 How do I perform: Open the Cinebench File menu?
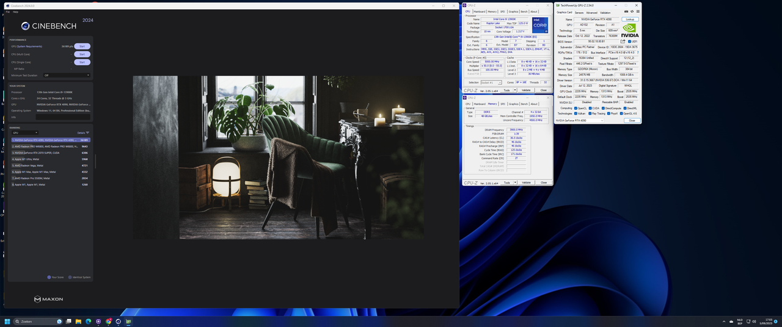(8, 12)
